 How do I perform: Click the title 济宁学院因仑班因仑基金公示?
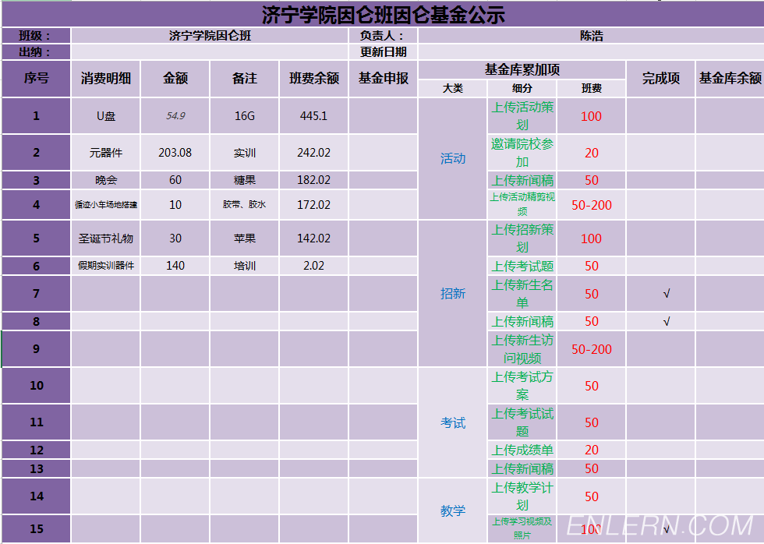[383, 15]
